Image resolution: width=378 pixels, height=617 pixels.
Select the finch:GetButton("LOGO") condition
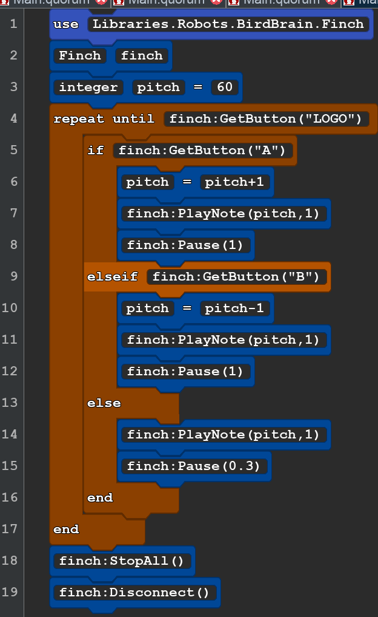click(x=267, y=119)
